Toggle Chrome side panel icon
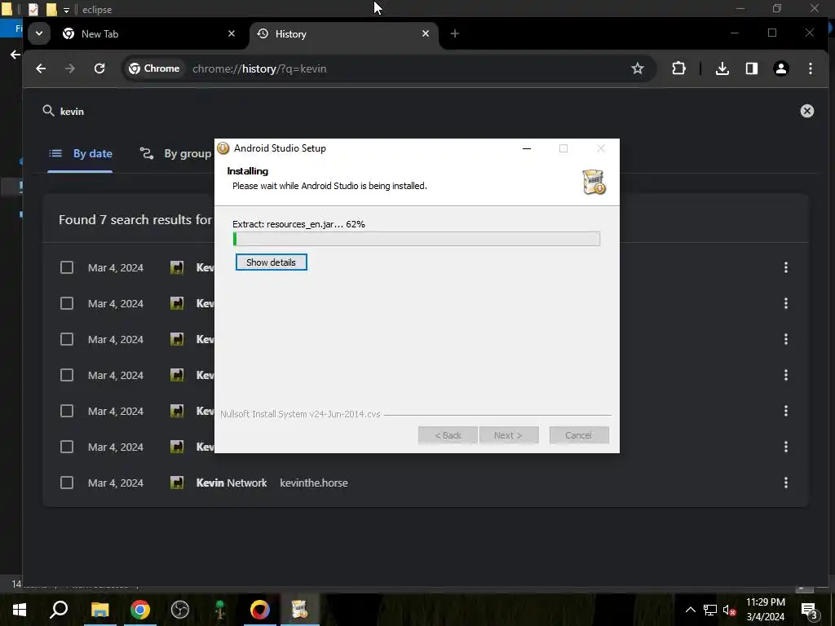Viewport: 835px width, 626px height. (x=751, y=68)
